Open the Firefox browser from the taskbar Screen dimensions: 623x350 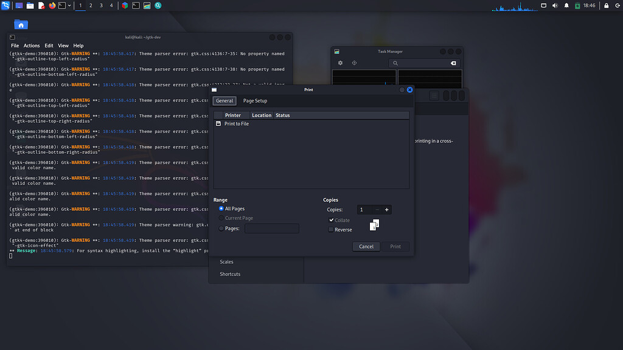[x=52, y=5]
